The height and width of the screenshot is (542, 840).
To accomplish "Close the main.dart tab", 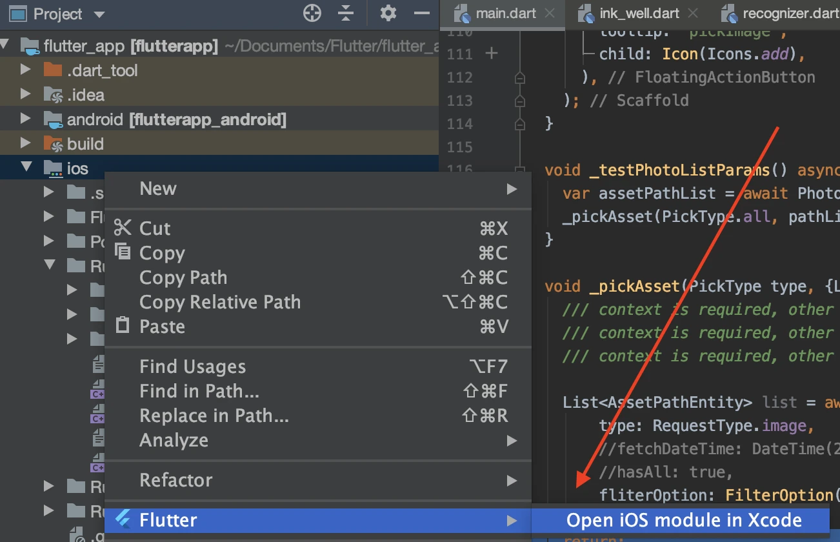I will (550, 13).
